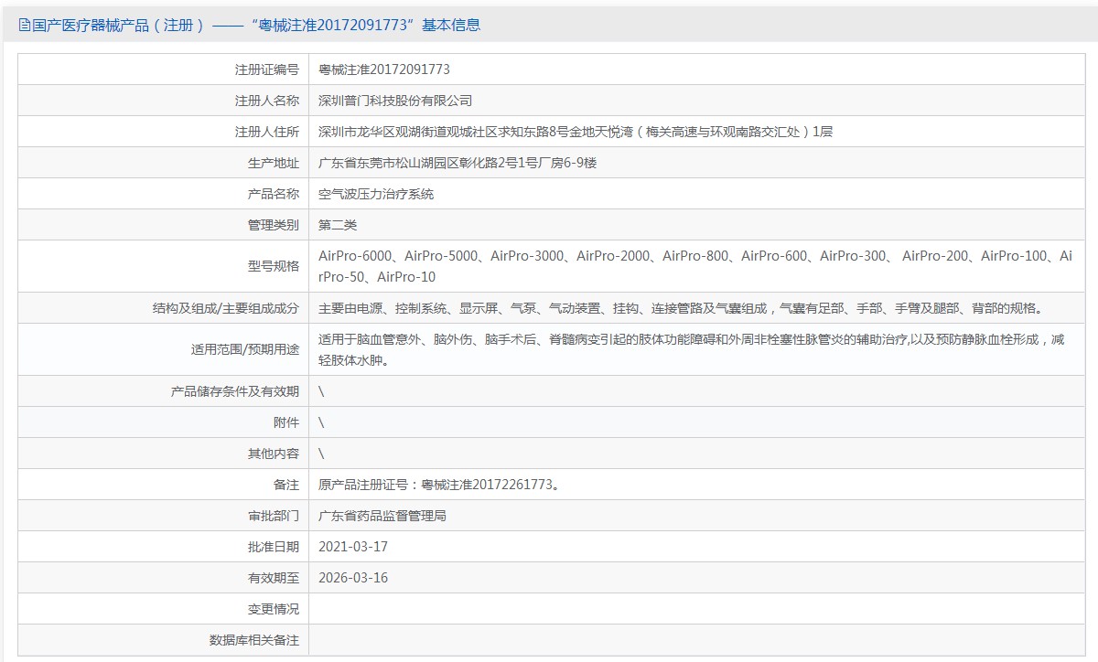Screen dimensions: 1098x662
Task: Click the 数据库相关备注 label
Action: click(253, 640)
